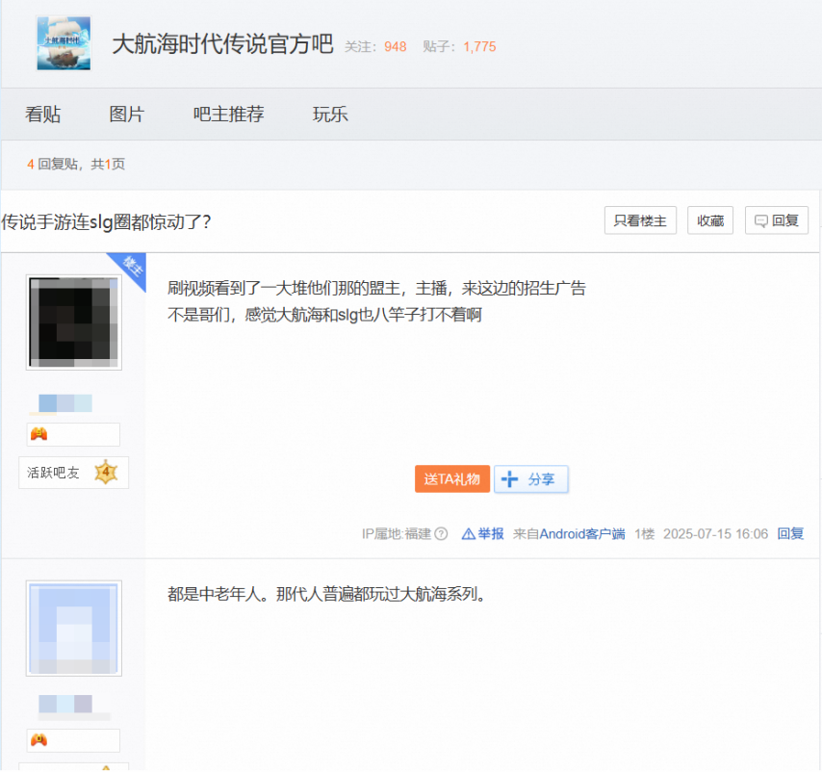Click the orange 送TA礼物 gift button
Image resolution: width=822 pixels, height=772 pixels.
click(x=451, y=478)
